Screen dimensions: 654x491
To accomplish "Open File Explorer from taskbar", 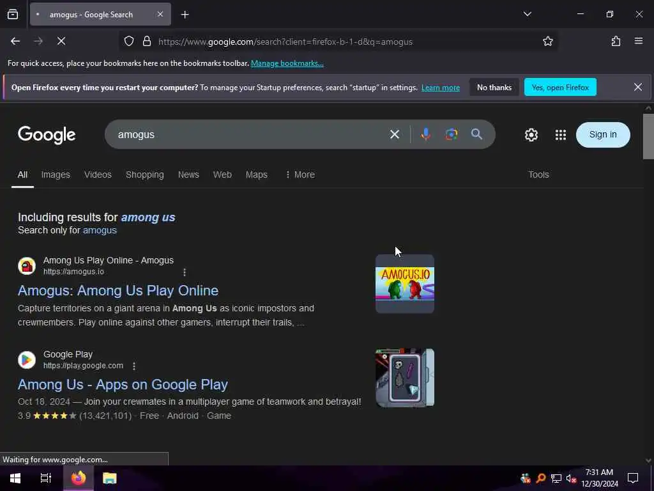I will pyautogui.click(x=110, y=478).
